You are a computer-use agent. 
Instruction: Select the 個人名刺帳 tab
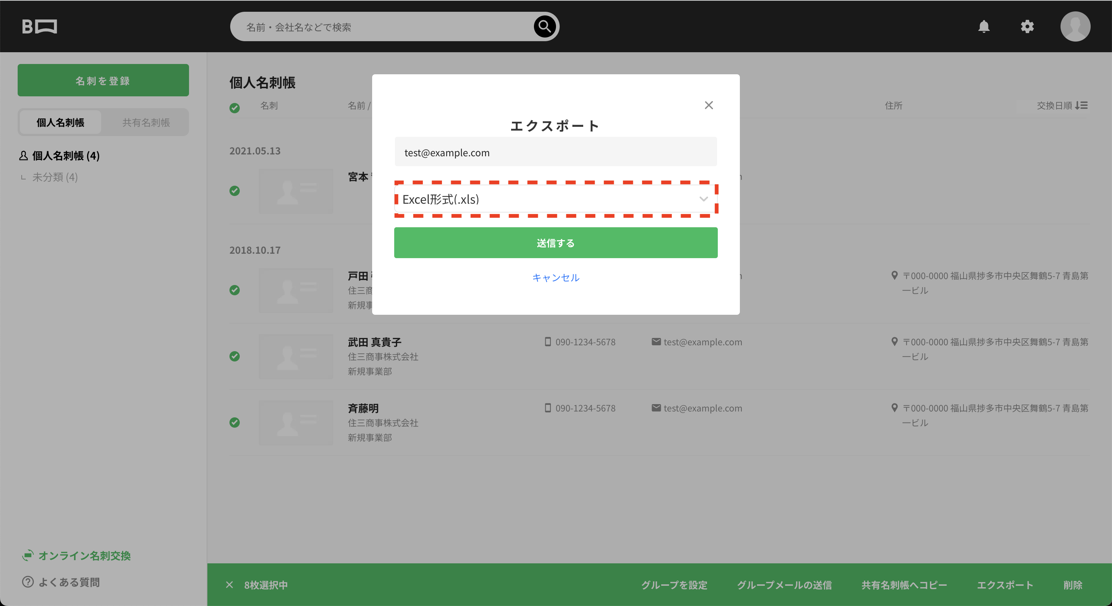click(x=60, y=122)
